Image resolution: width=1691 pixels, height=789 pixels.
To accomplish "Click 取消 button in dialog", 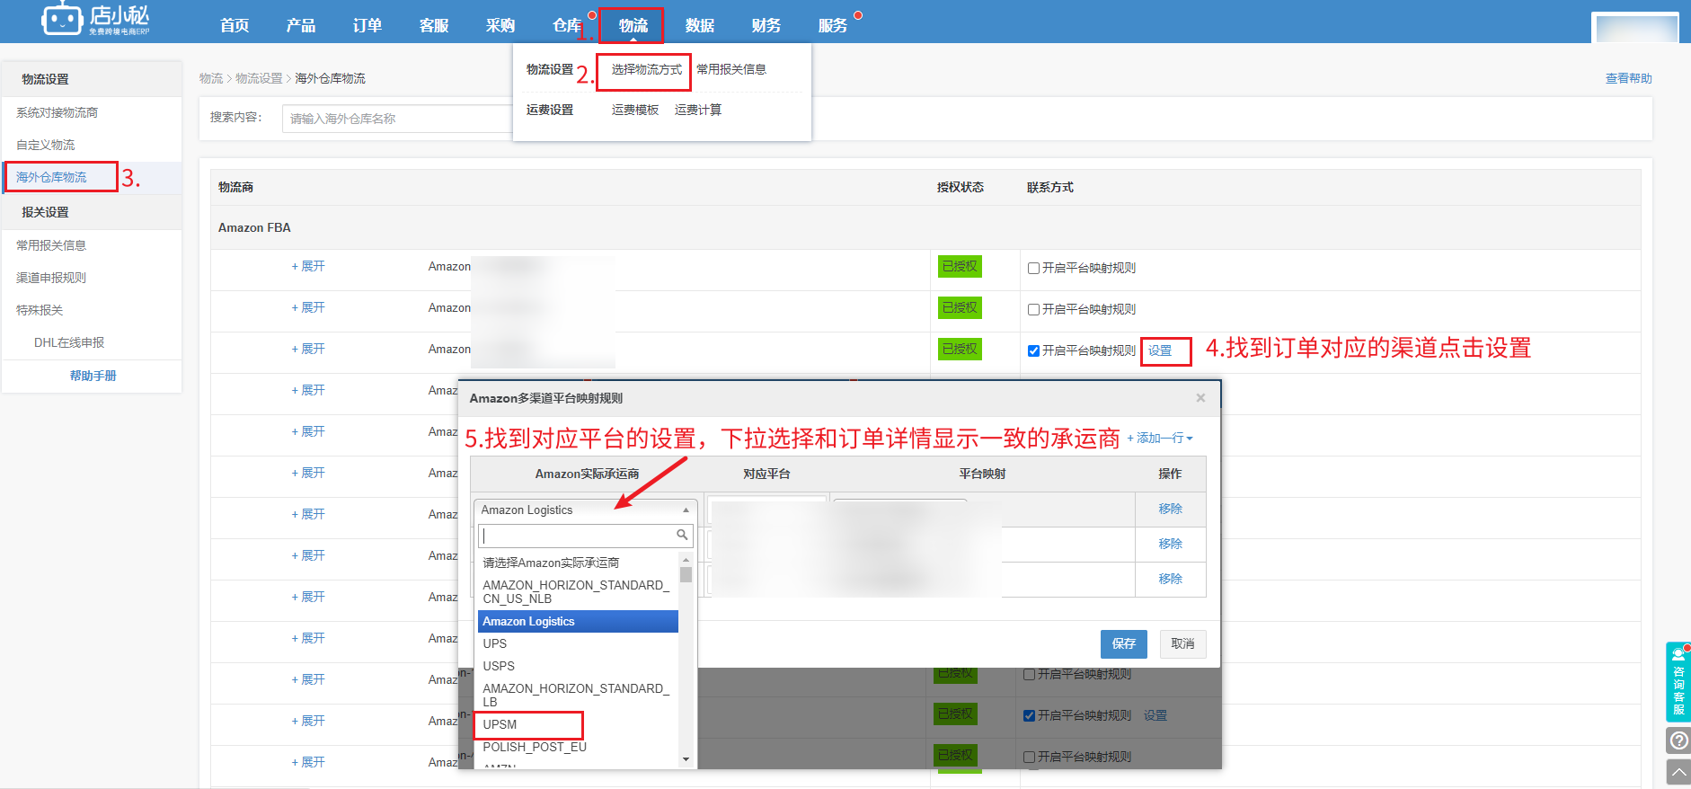I will pyautogui.click(x=1182, y=643).
